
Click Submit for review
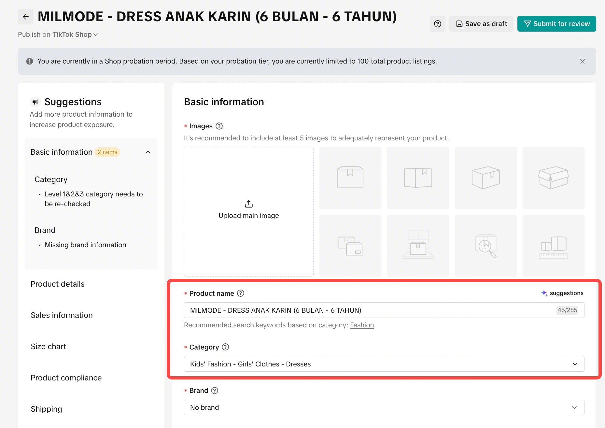[557, 24]
